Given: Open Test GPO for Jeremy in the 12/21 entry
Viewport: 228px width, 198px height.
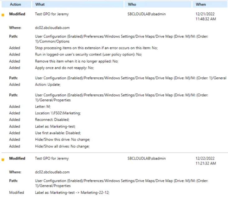Looking at the screenshot, I should coord(52,14).
